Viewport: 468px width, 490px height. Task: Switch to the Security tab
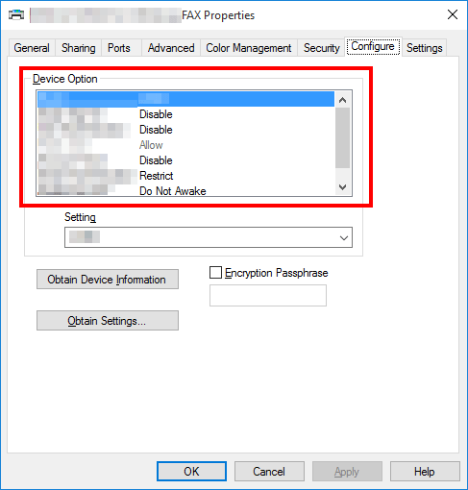[321, 48]
